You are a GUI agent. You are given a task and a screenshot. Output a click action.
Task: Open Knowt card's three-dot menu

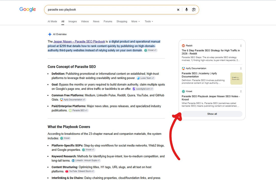click(241, 91)
